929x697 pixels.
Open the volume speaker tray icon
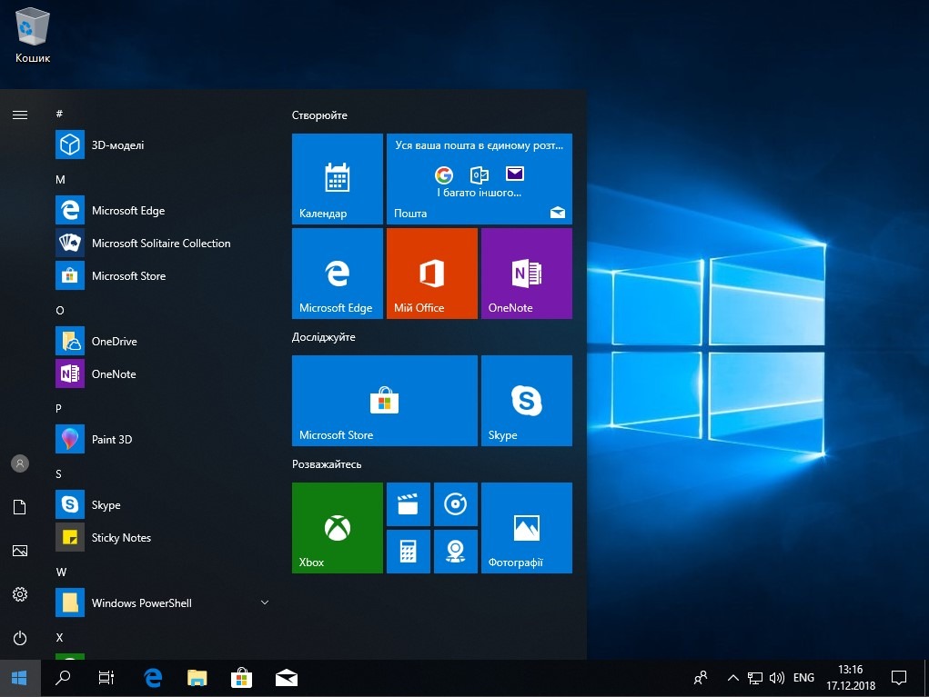[777, 678]
